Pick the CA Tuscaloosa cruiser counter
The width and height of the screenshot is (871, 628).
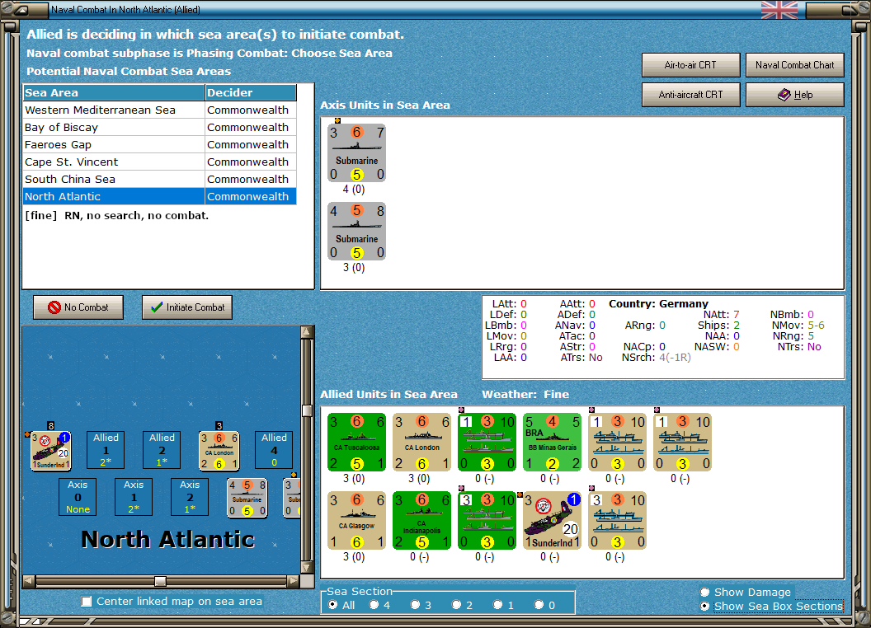pos(356,442)
